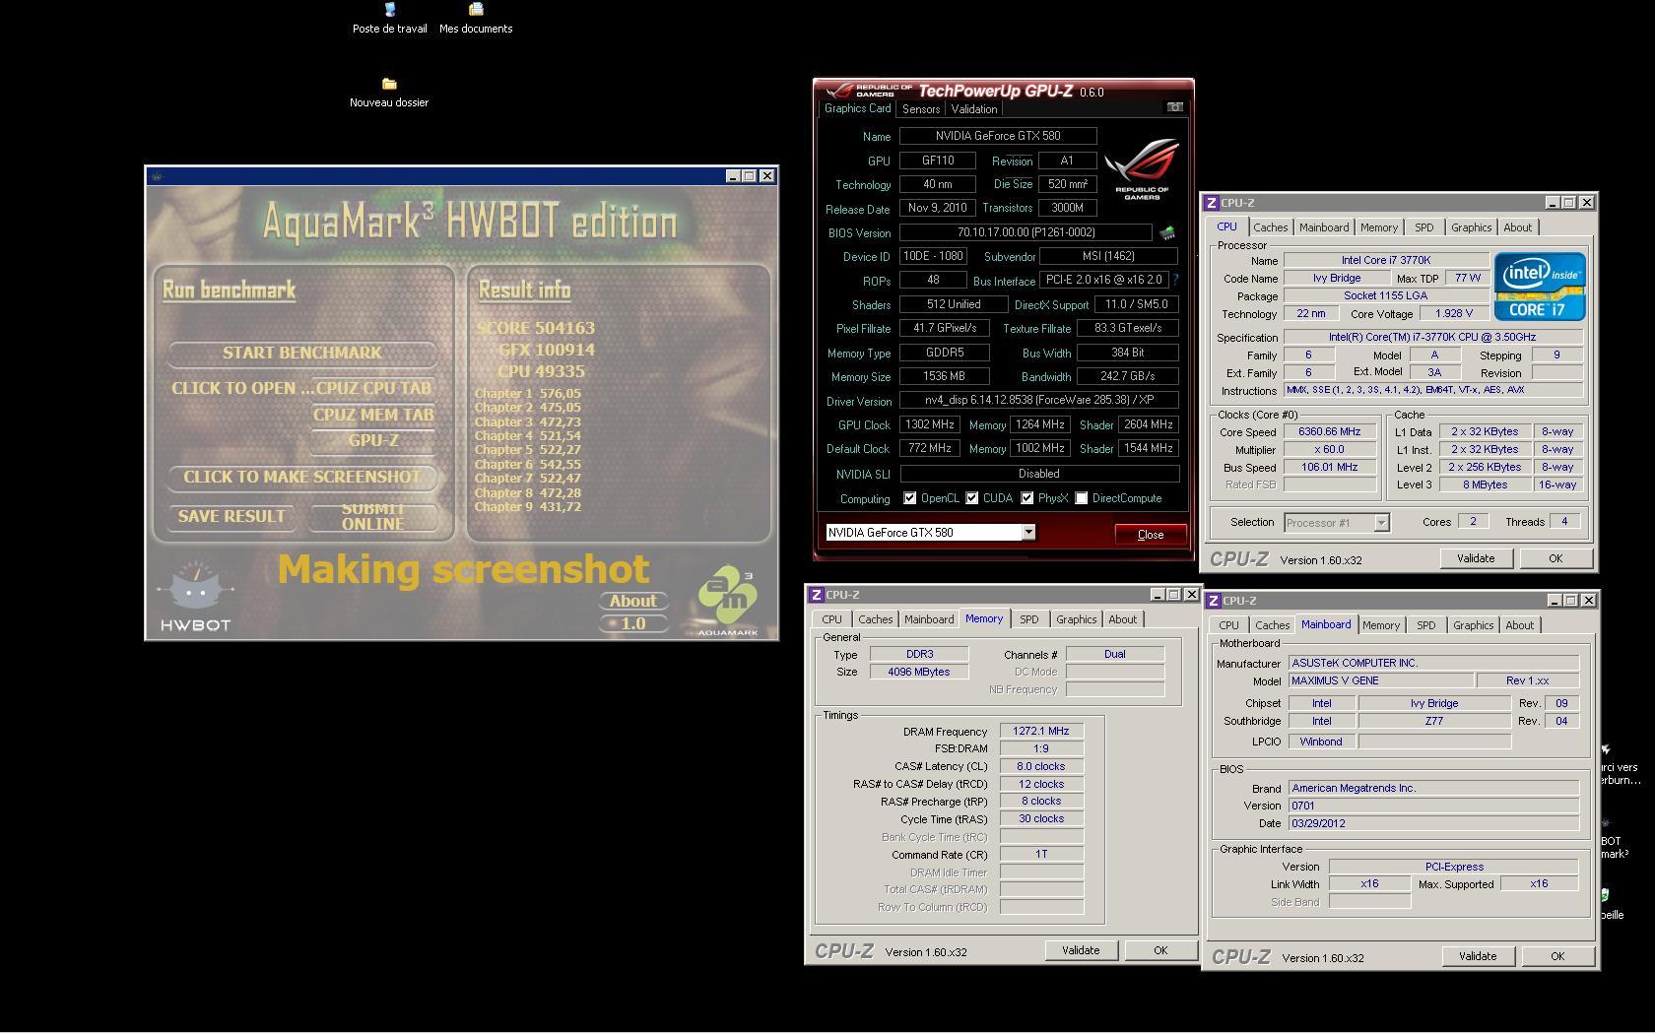
Task: Click the 1.0 version label in AquaMark
Action: point(632,623)
